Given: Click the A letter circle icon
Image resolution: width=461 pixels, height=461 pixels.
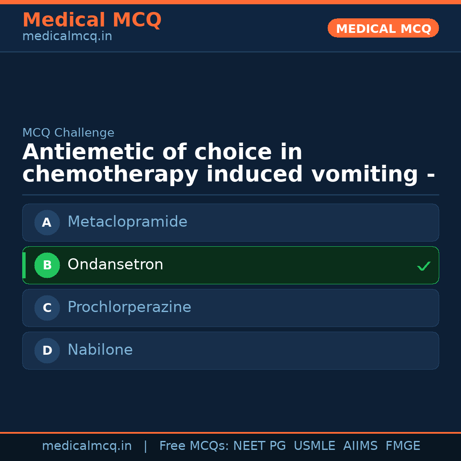Looking at the screenshot, I should pyautogui.click(x=47, y=222).
